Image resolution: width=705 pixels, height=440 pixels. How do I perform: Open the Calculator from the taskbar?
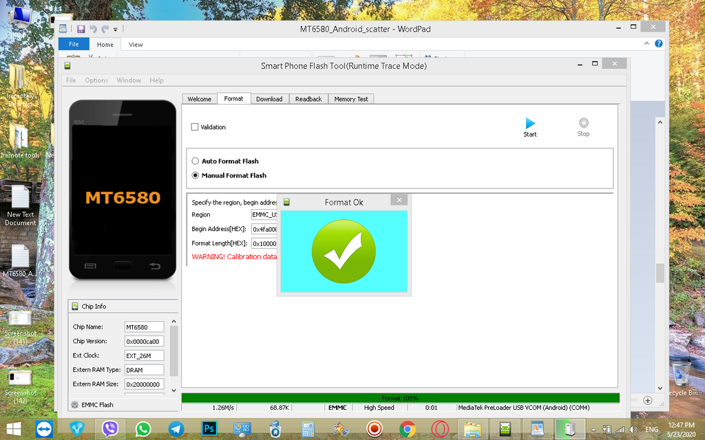click(308, 429)
